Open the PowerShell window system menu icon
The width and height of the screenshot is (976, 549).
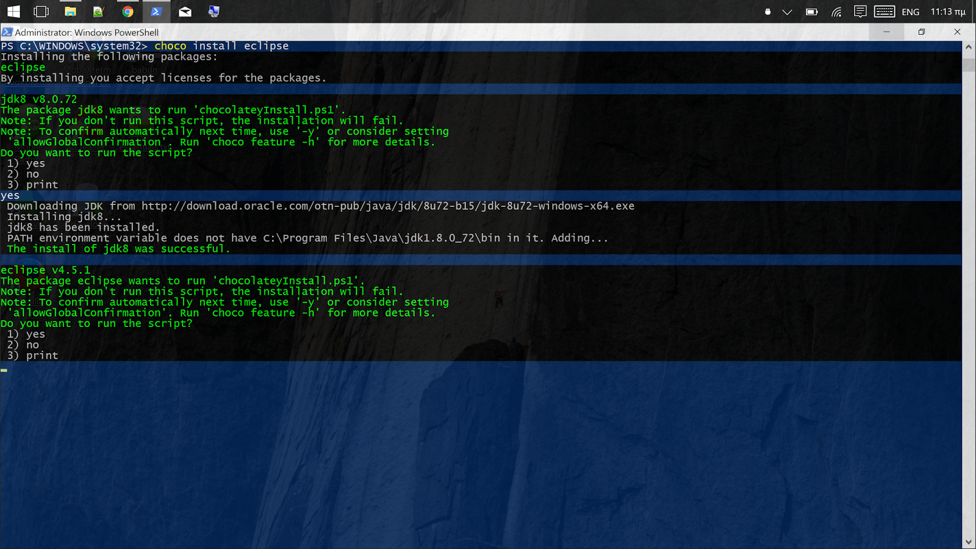(x=7, y=32)
